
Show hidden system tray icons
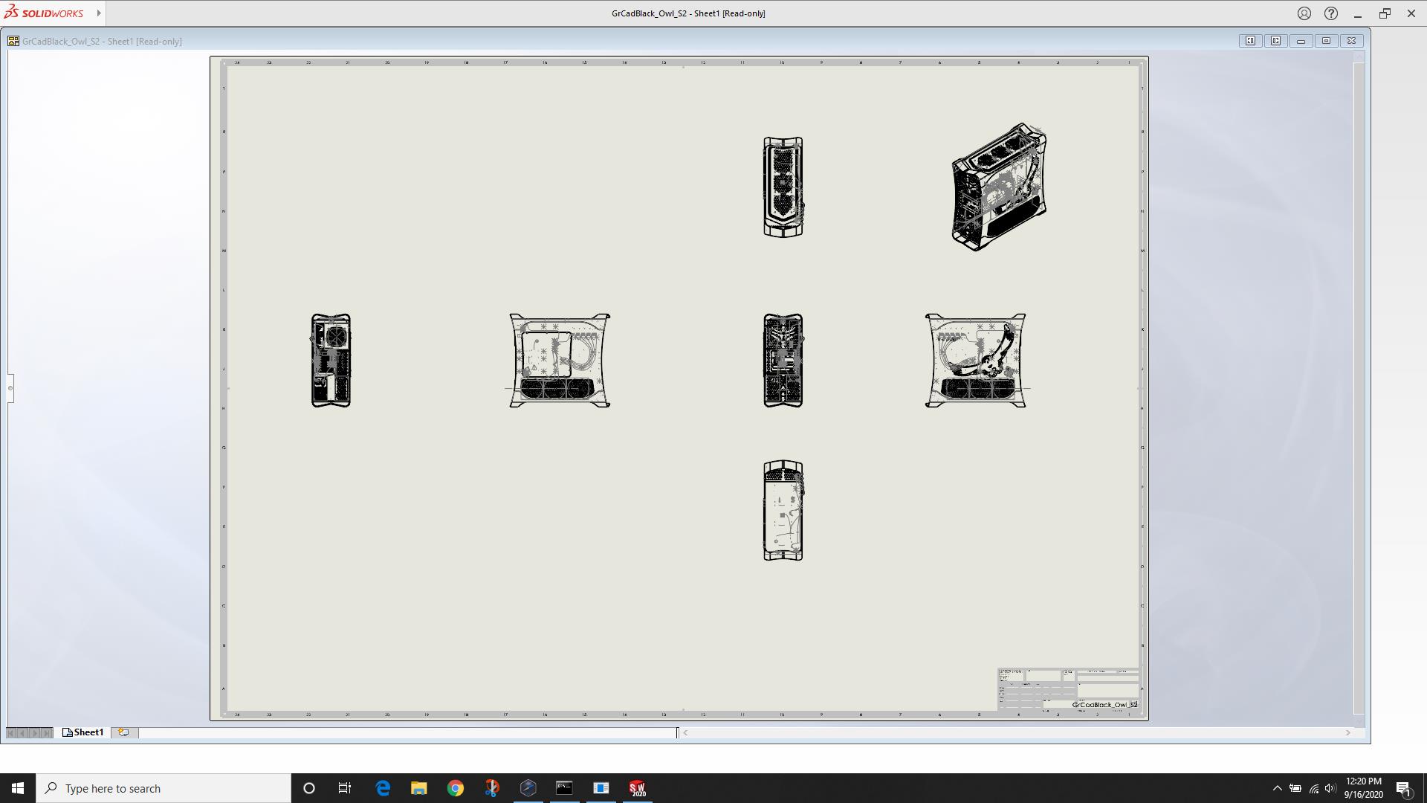pos(1277,788)
